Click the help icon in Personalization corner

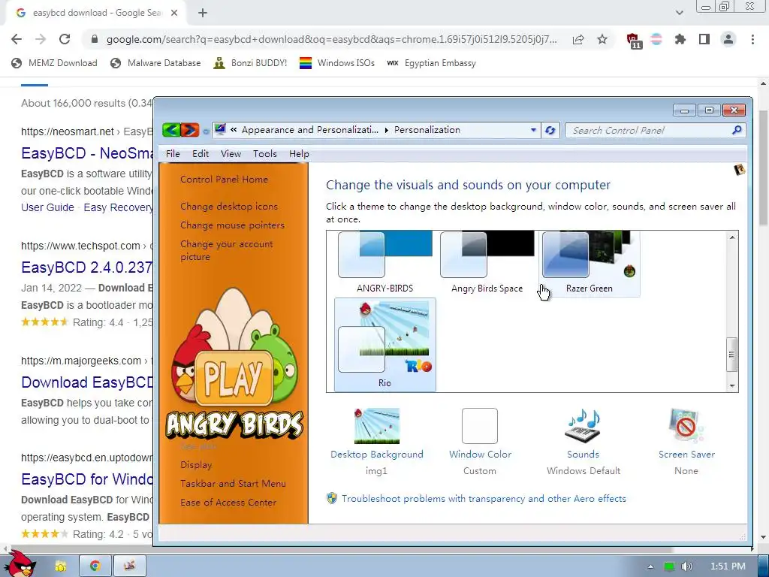pos(739,170)
